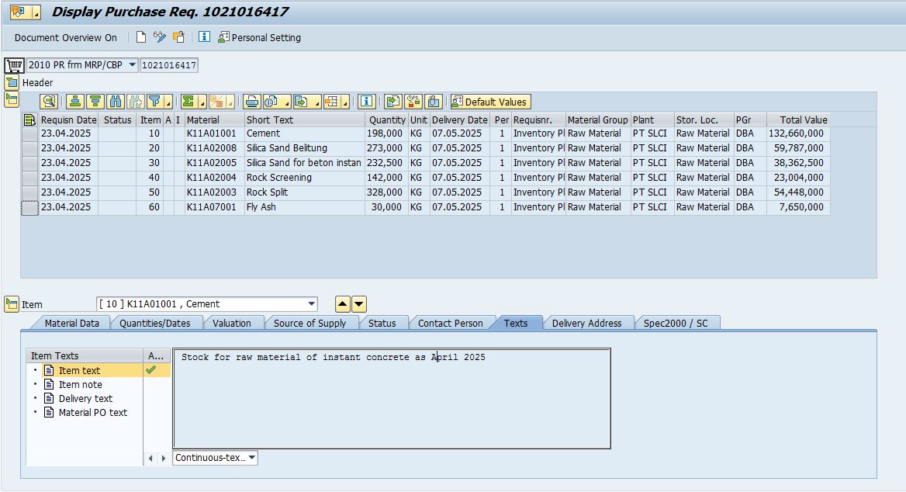
Task: Sort the item grid ascending
Action: point(74,102)
